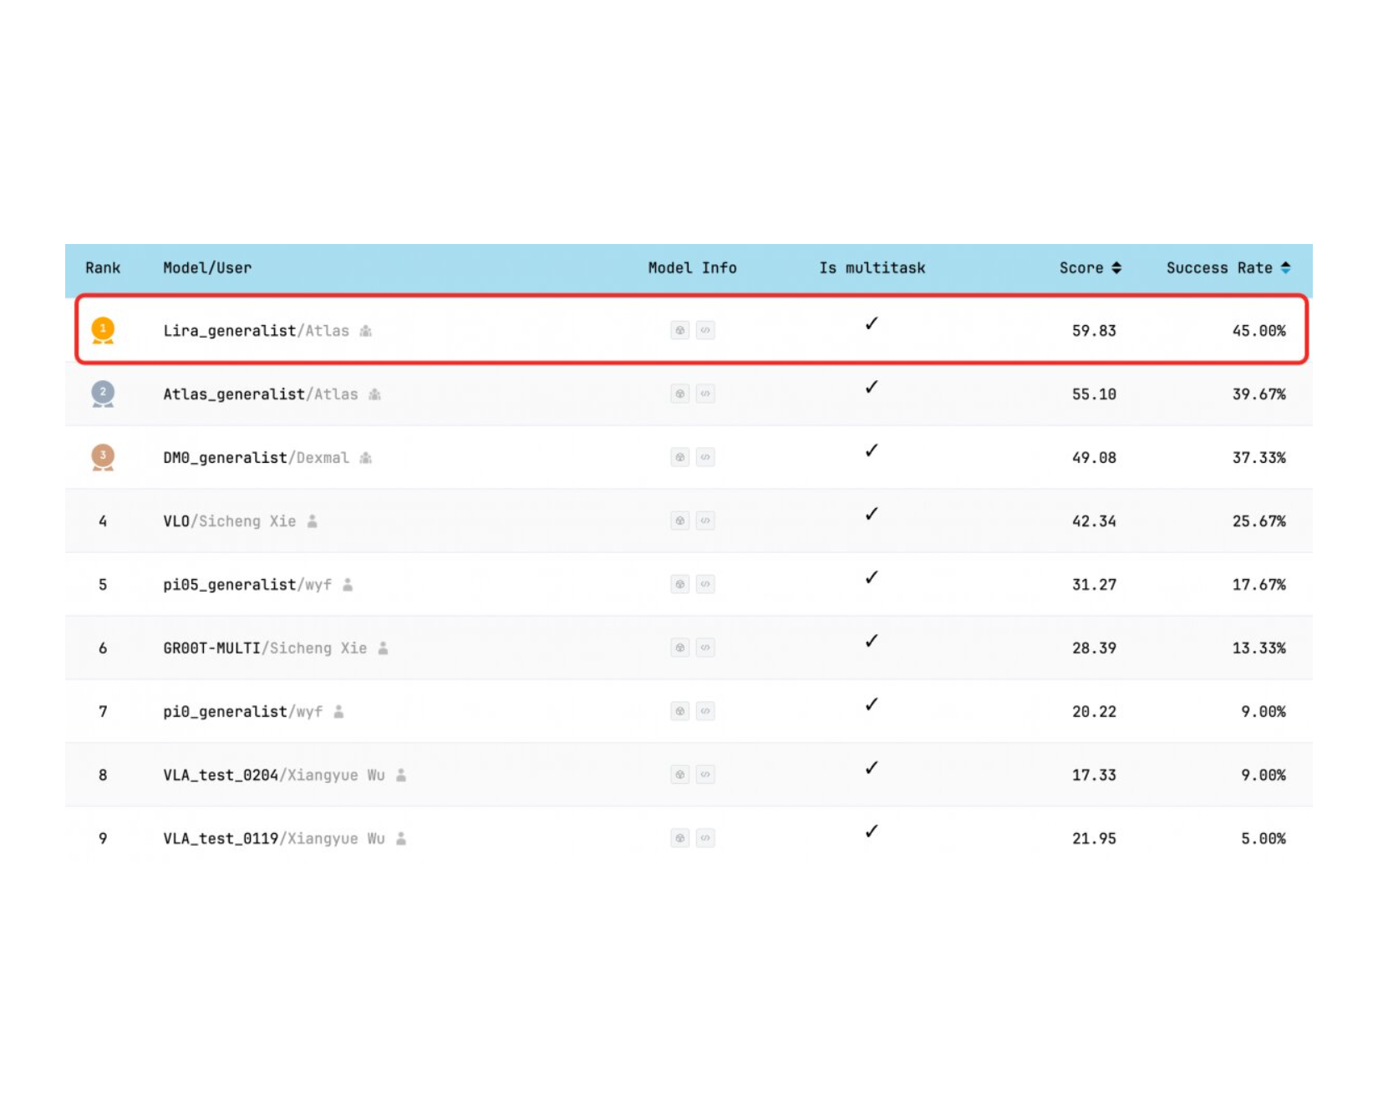Open the pi0_generalist model link
Image resolution: width=1378 pixels, height=1108 pixels.
tap(225, 712)
